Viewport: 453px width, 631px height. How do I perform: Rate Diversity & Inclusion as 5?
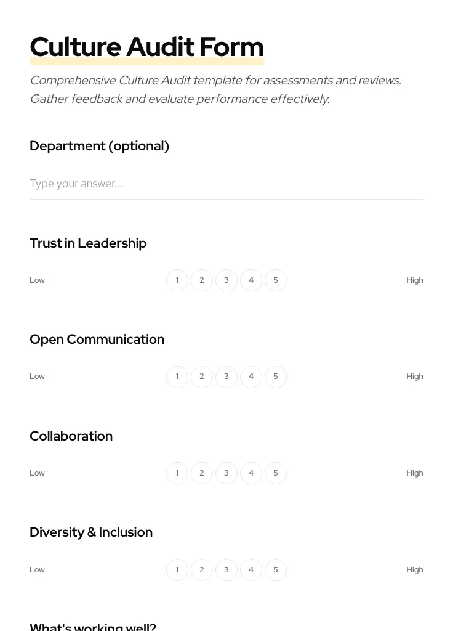276,570
